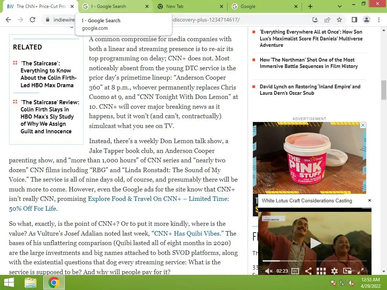Close the White Lotus floating video
This screenshot has width=387, height=290.
pos(370,200)
